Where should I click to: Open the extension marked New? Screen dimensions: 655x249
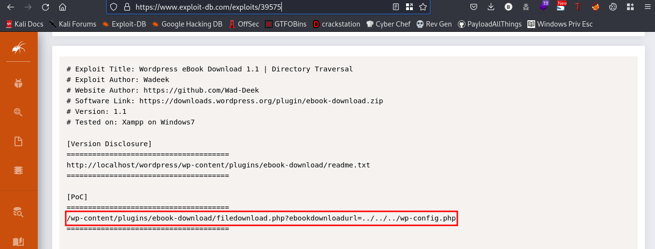click(x=561, y=6)
